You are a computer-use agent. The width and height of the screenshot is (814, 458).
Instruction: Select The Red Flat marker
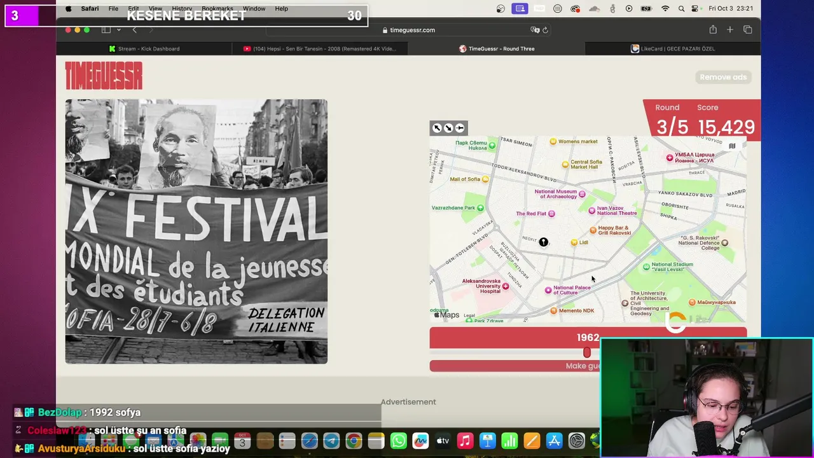click(x=551, y=214)
